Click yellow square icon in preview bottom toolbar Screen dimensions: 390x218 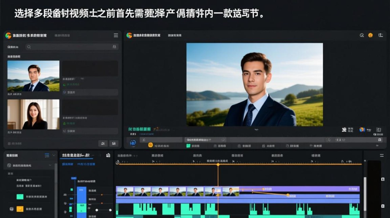[151, 145]
